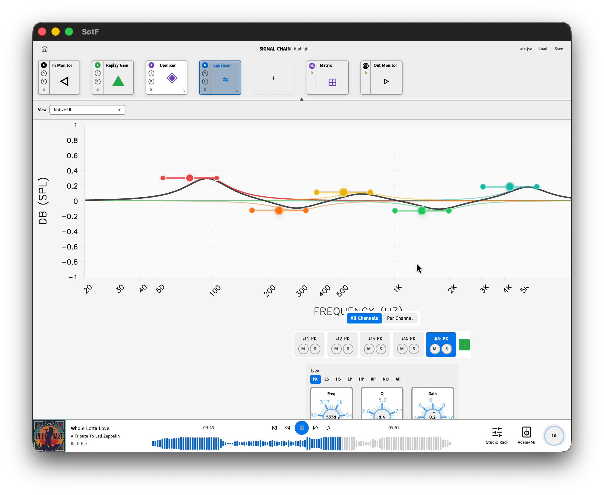Select the All Channels tab
This screenshot has height=495, width=604.
tap(364, 318)
